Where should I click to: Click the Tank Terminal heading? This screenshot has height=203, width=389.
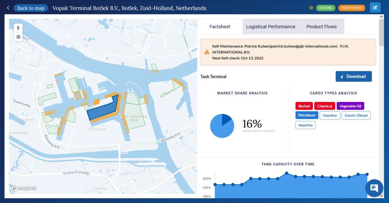(x=213, y=77)
